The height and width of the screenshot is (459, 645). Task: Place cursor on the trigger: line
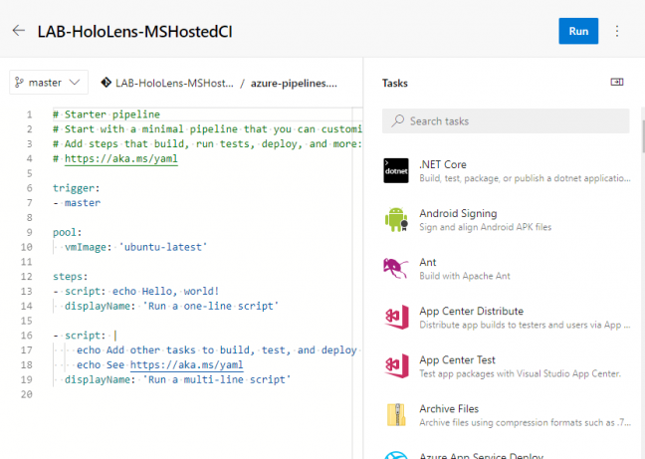[78, 187]
